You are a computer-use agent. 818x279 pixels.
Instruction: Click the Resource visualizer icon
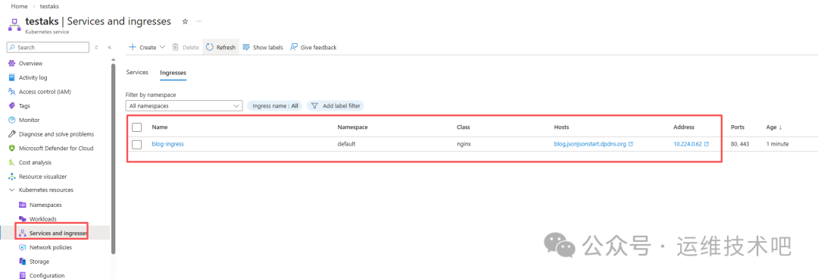[12, 177]
